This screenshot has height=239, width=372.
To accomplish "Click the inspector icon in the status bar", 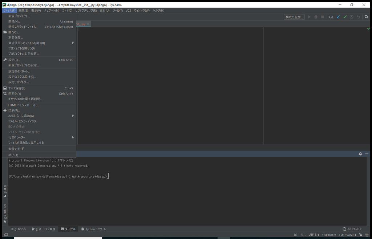I will point(367,235).
